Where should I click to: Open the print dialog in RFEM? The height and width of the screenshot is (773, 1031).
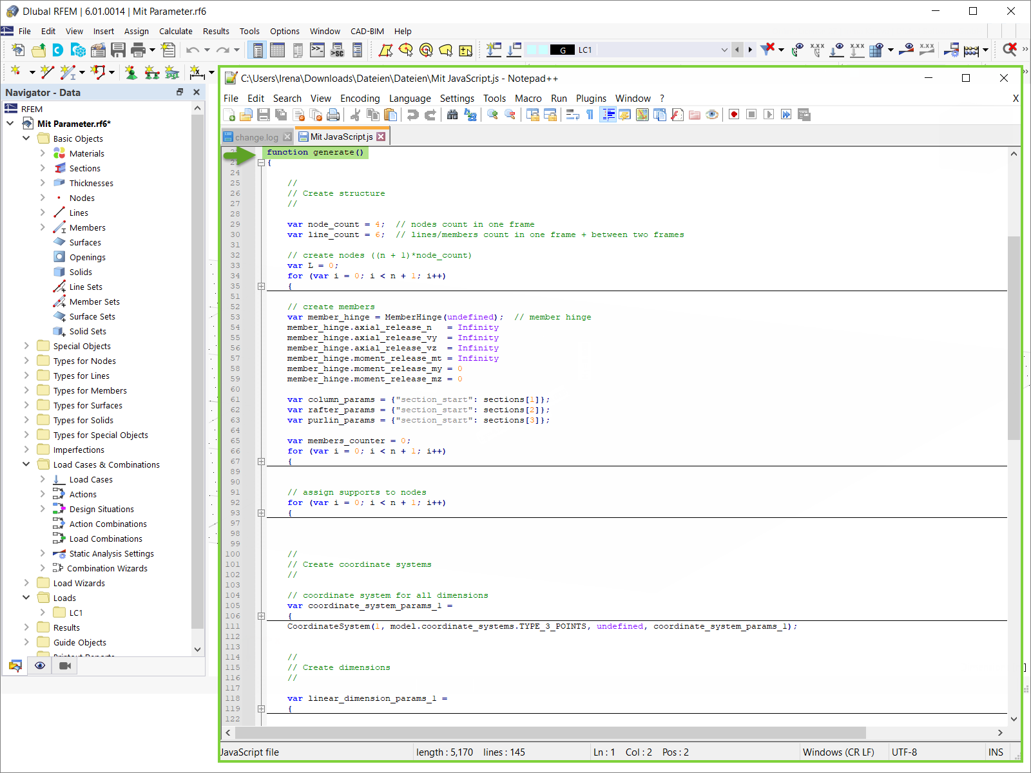(x=139, y=50)
